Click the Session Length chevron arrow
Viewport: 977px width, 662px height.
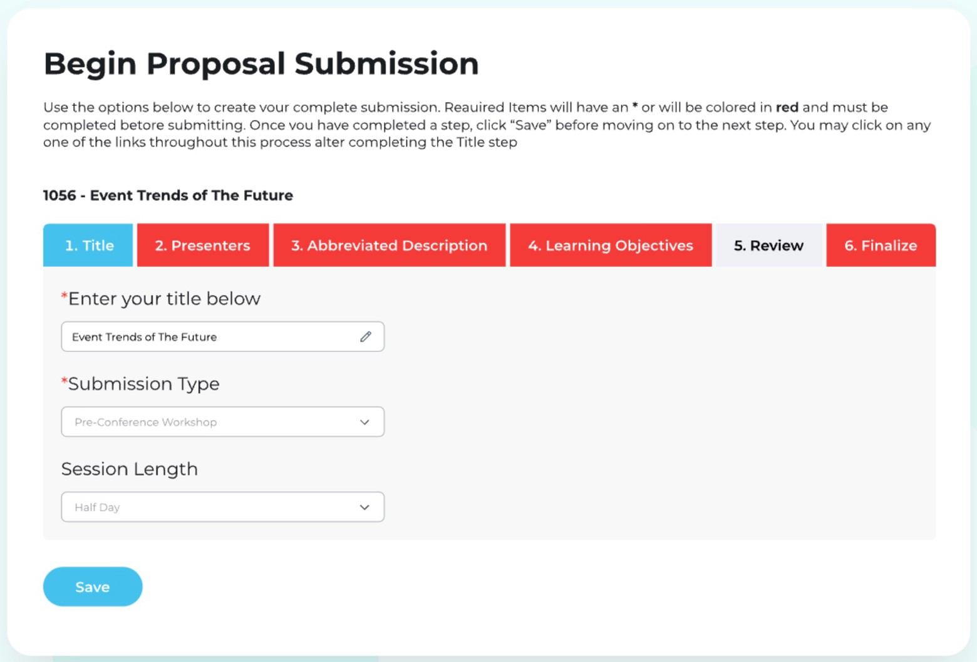[364, 507]
